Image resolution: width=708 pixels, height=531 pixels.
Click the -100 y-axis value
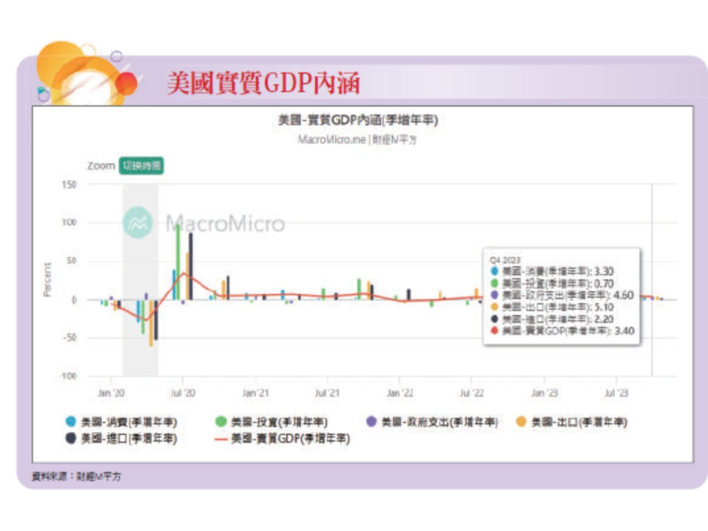coord(68,376)
